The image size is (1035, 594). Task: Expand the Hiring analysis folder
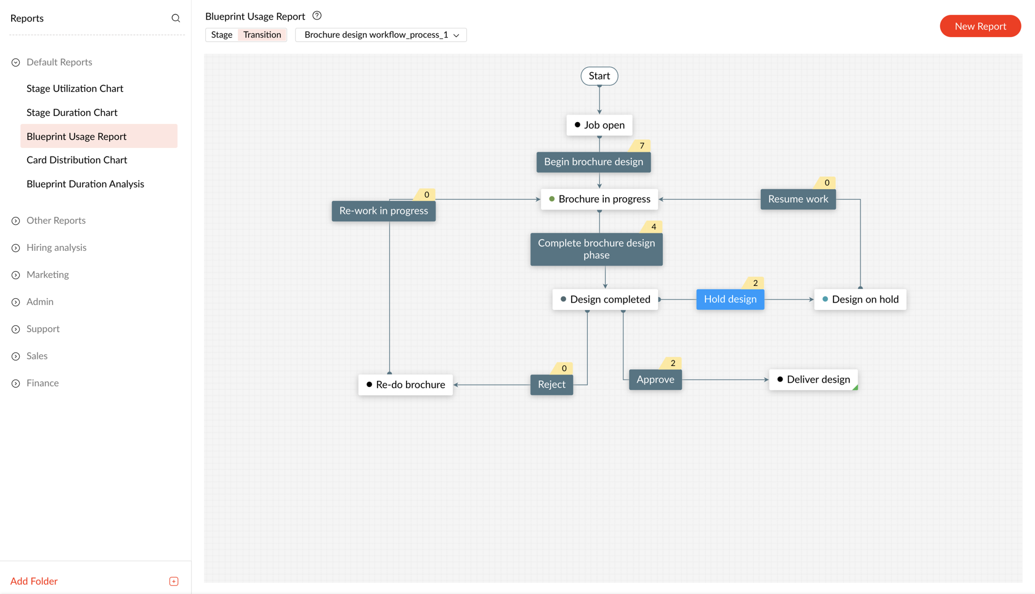coord(16,248)
